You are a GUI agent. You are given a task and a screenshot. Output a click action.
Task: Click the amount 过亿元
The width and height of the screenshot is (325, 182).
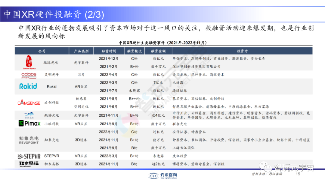pos(158,132)
